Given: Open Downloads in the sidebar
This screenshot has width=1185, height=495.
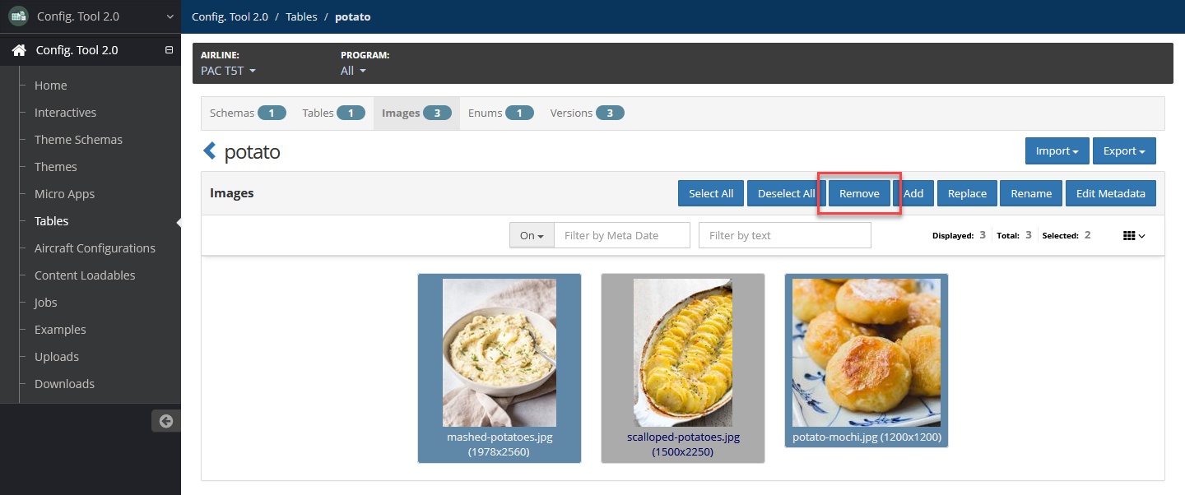Looking at the screenshot, I should click(x=64, y=384).
